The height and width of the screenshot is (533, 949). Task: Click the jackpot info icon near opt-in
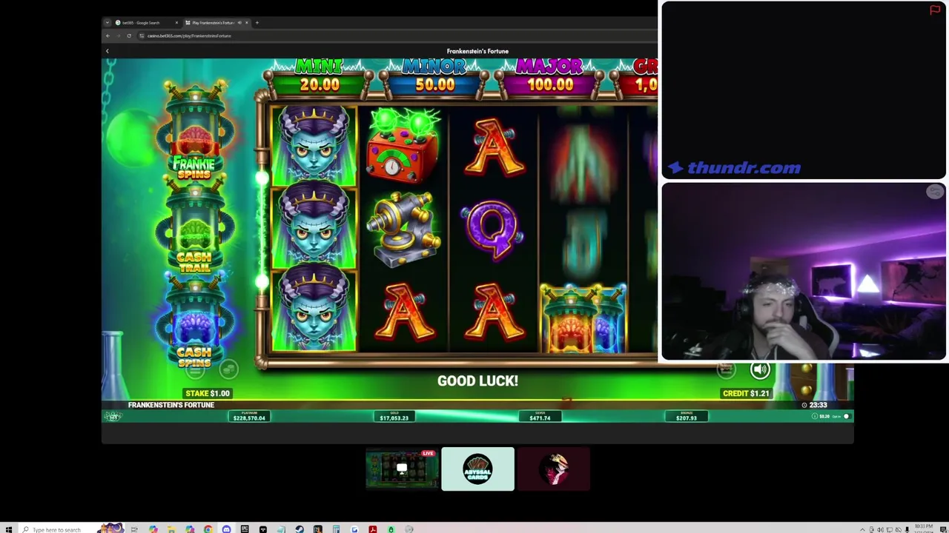click(x=815, y=416)
